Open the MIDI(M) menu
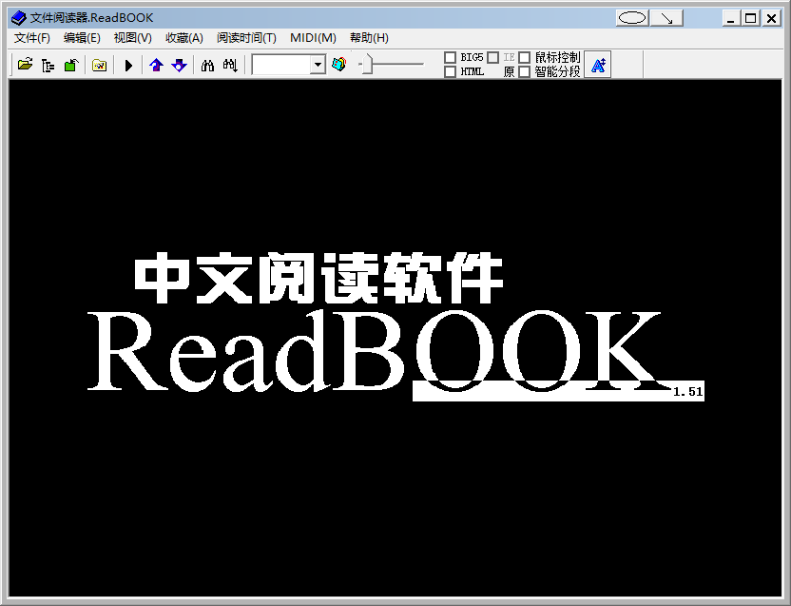791x606 pixels. [x=313, y=38]
